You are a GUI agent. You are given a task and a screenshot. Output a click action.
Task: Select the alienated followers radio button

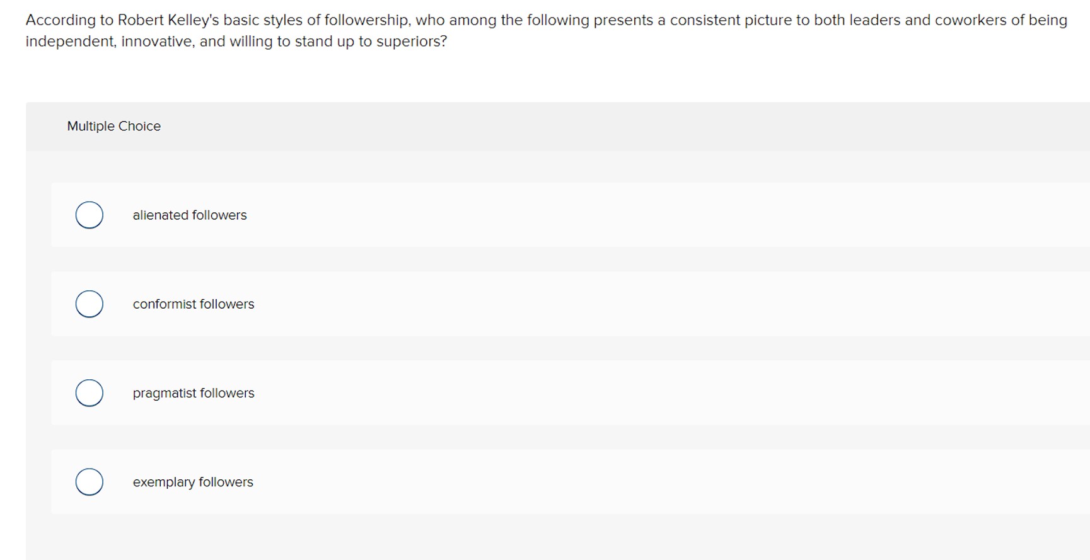(89, 214)
